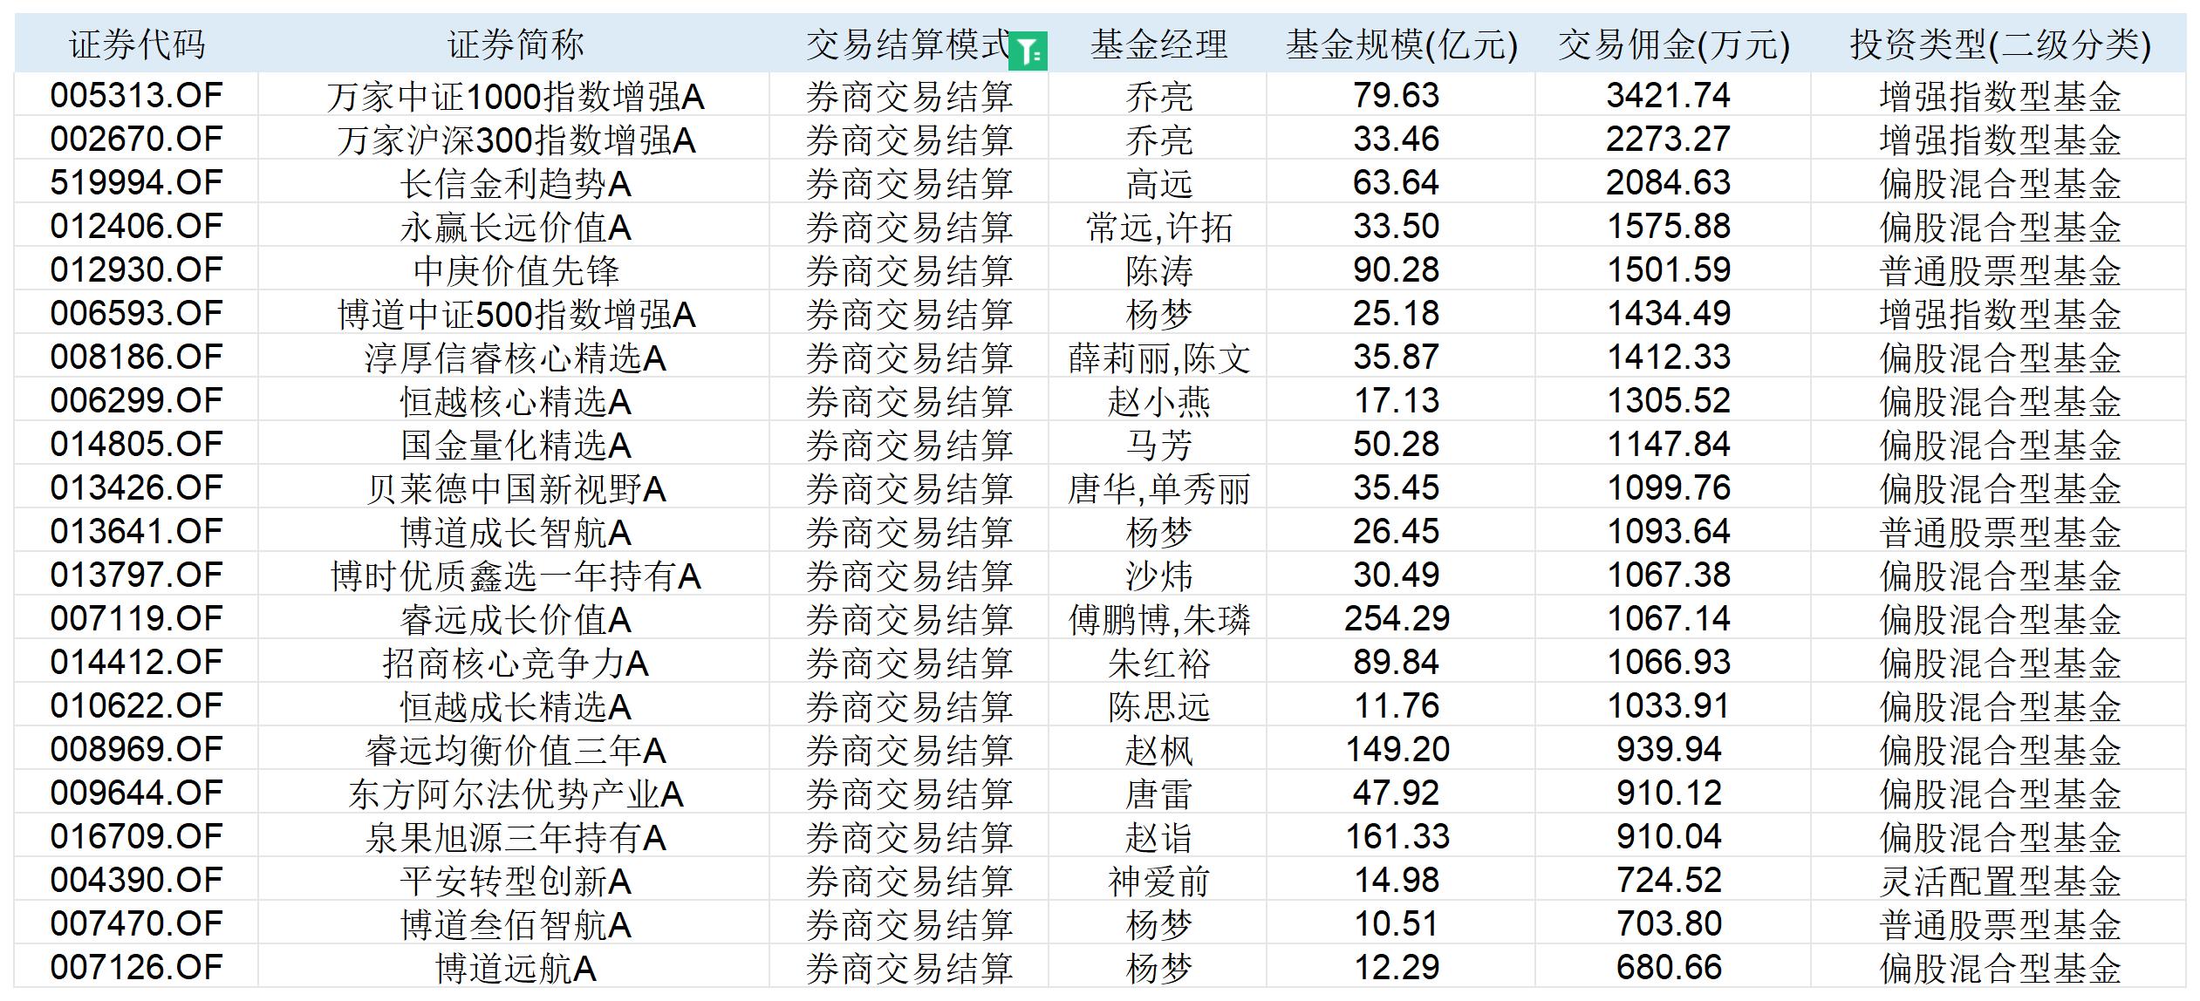2200x1001 pixels.
Task: Click fund name 万家沪深300指数增强A
Action: 515,140
